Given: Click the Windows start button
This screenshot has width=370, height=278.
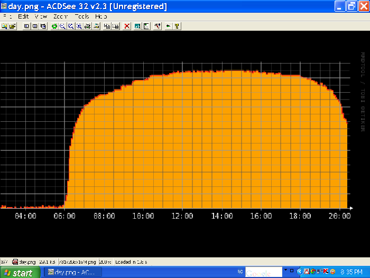Looking at the screenshot, I should 19,273.
